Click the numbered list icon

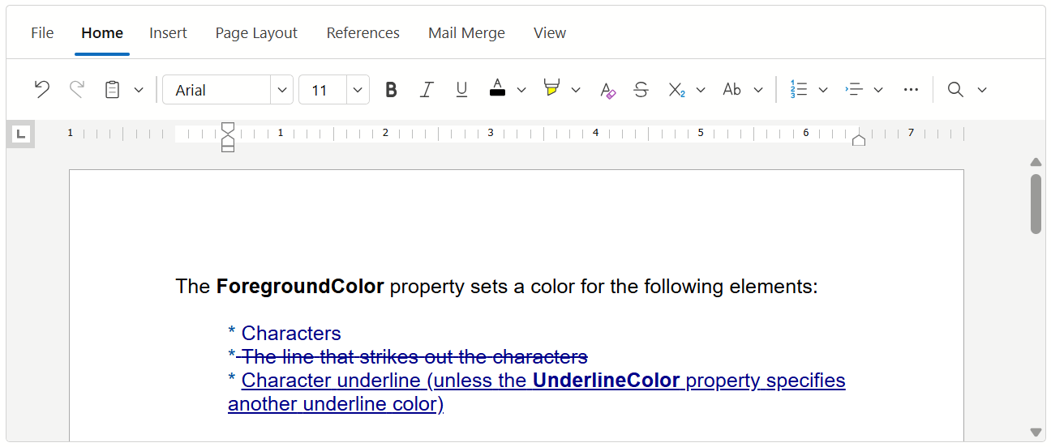(x=799, y=90)
